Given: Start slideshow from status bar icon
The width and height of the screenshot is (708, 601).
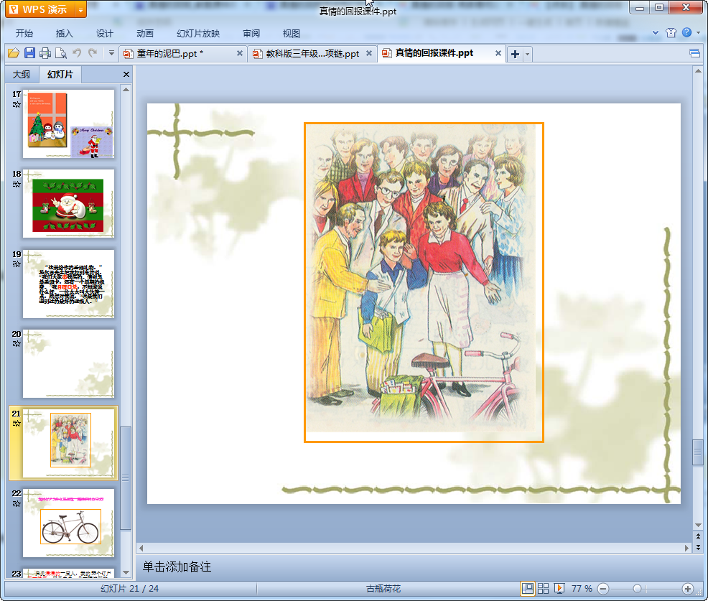Looking at the screenshot, I should click(x=559, y=588).
